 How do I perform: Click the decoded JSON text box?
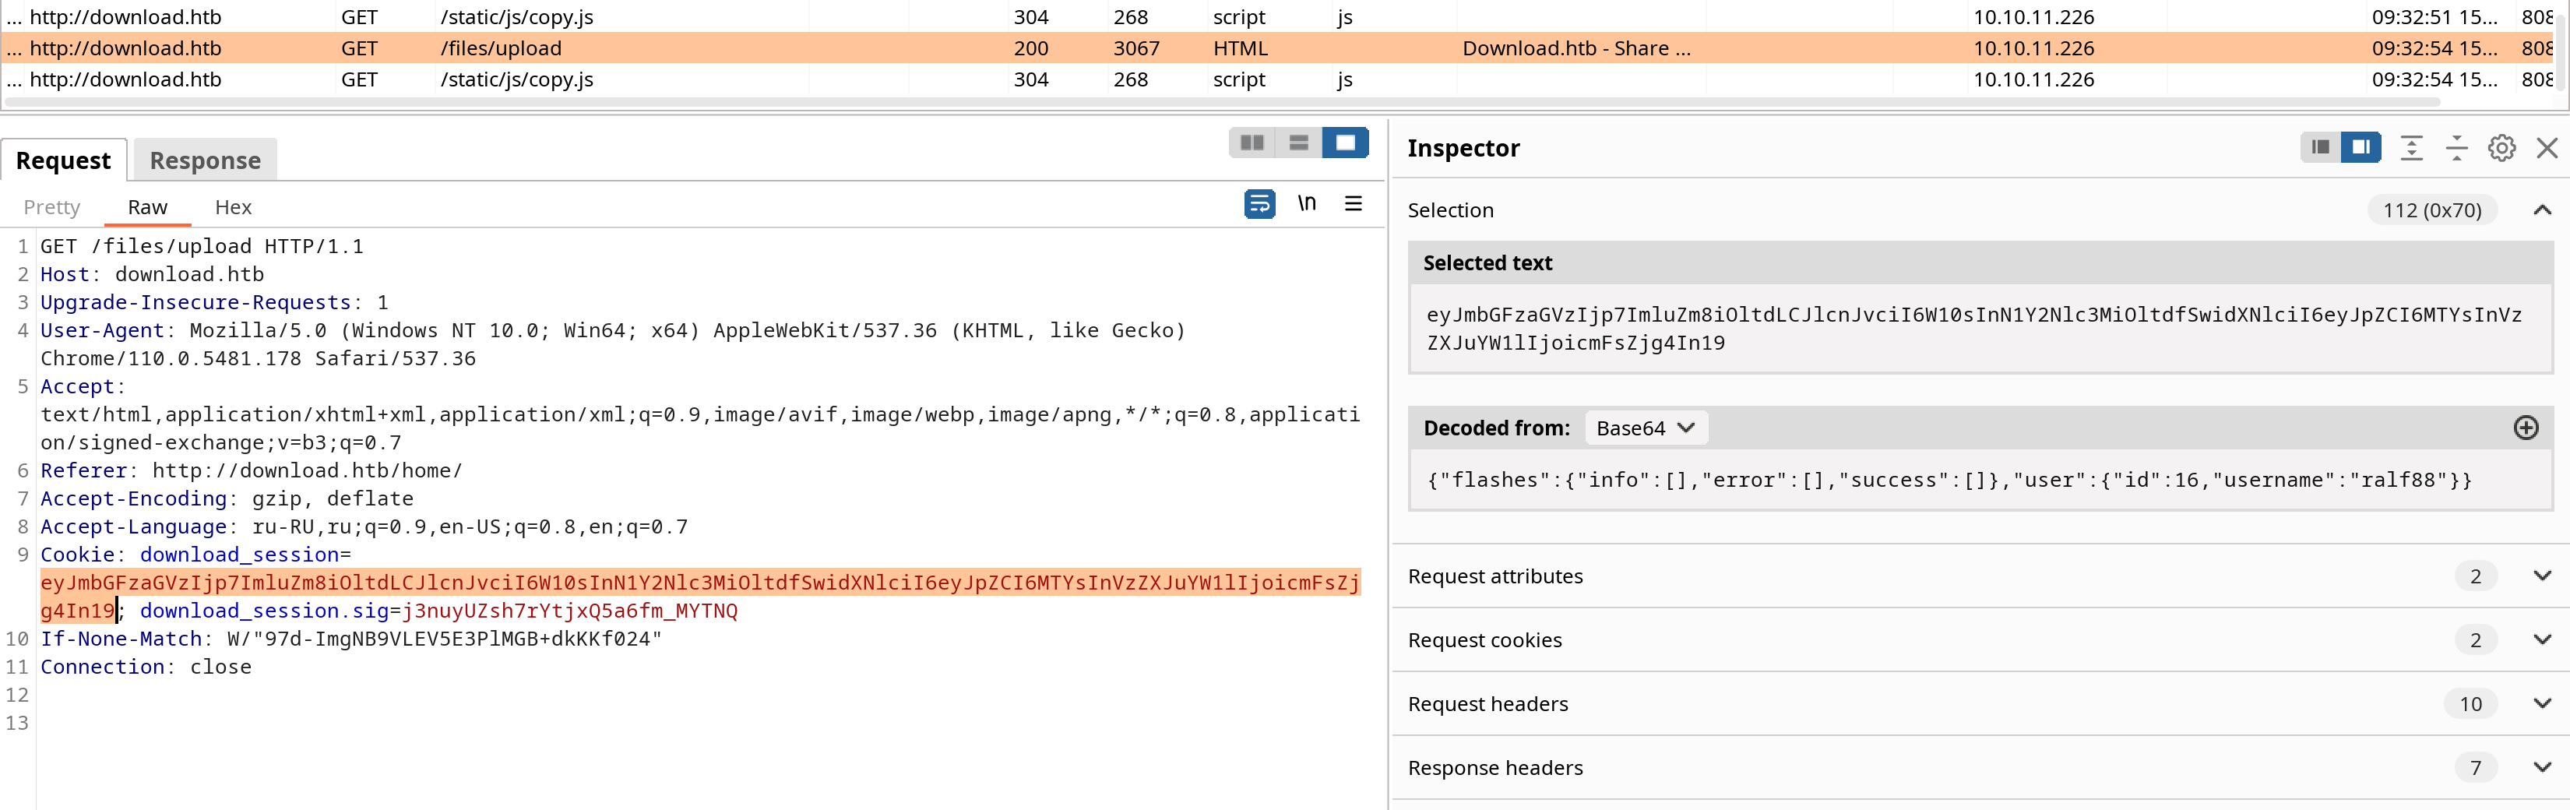click(x=1980, y=480)
